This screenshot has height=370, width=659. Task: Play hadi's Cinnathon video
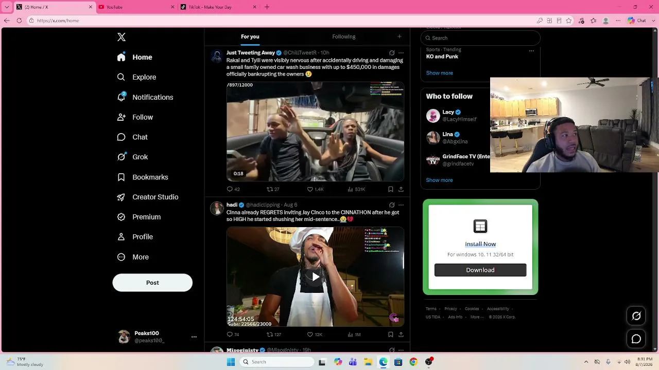tap(315, 277)
